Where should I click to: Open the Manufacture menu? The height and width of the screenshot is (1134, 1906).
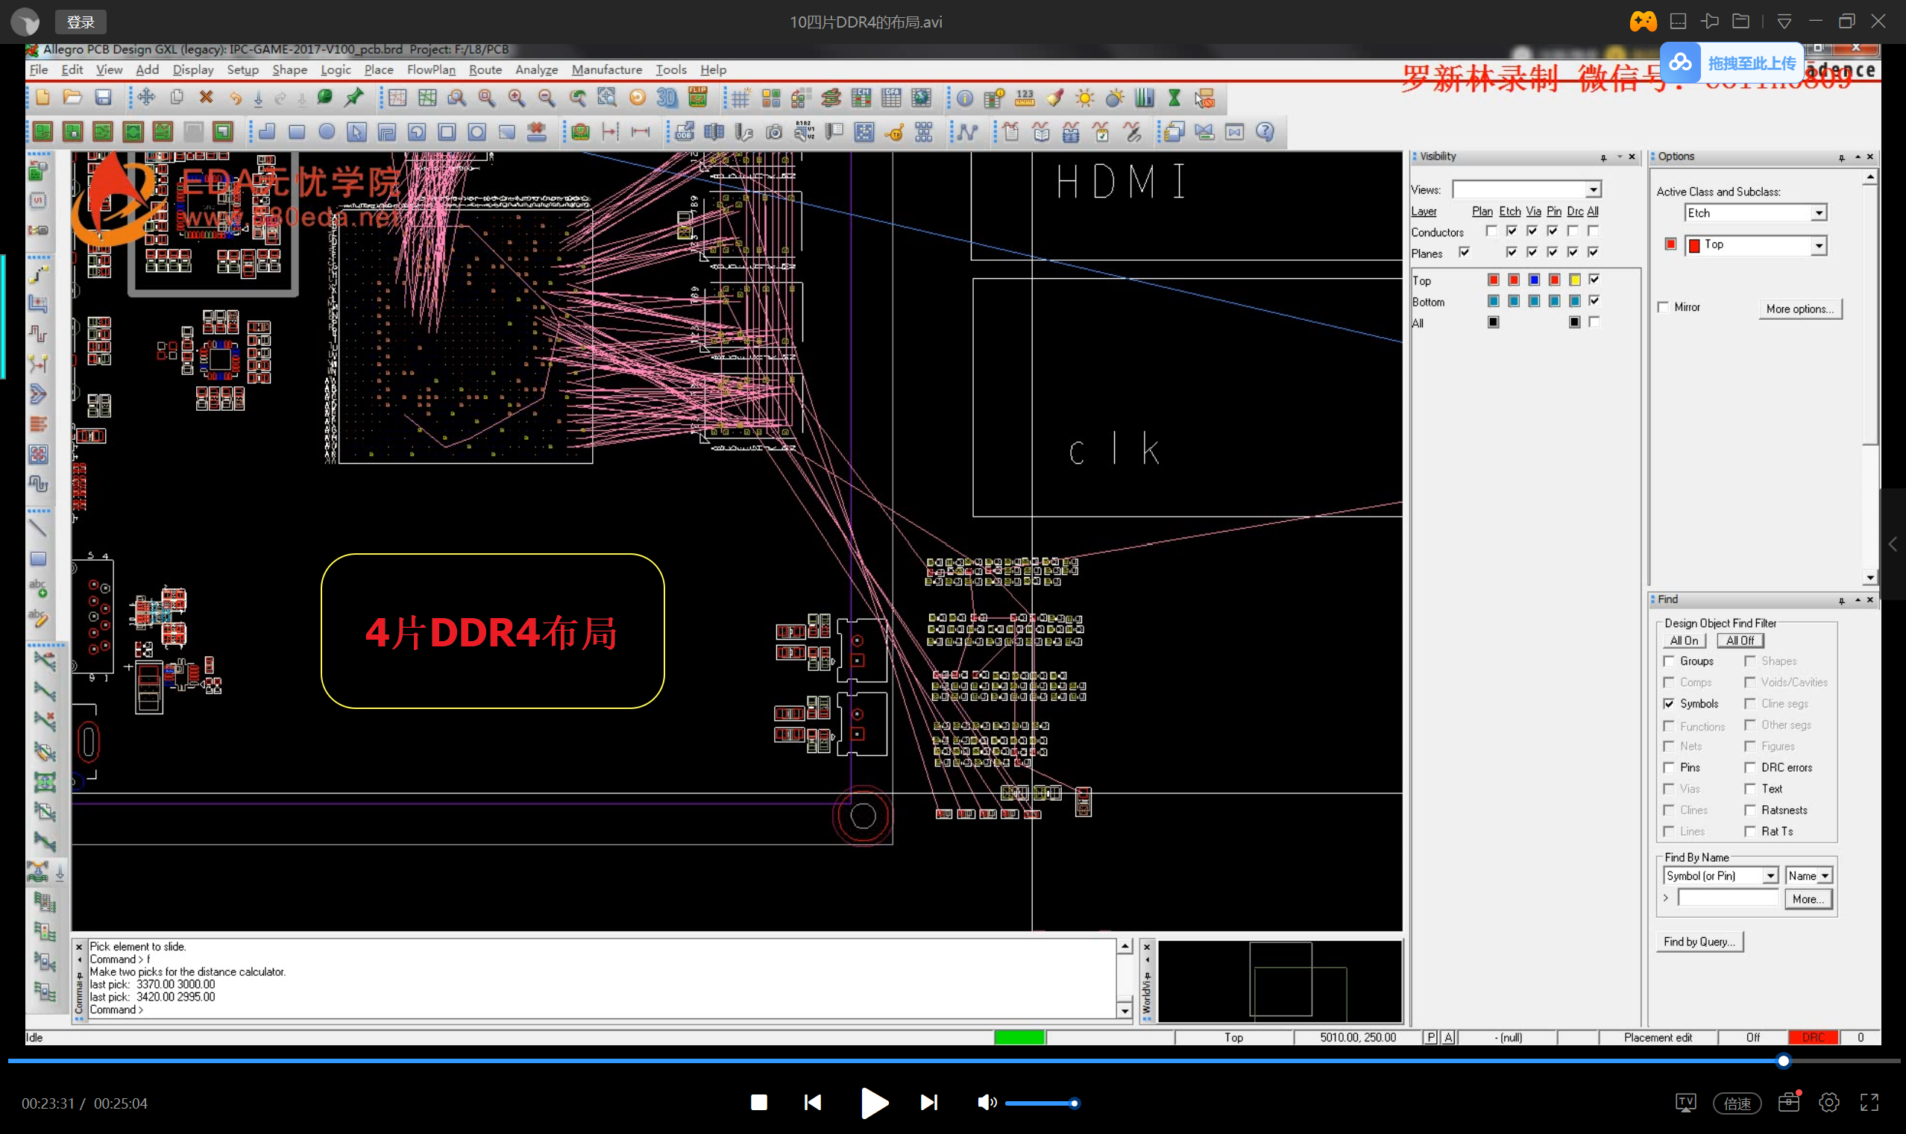pos(607,69)
